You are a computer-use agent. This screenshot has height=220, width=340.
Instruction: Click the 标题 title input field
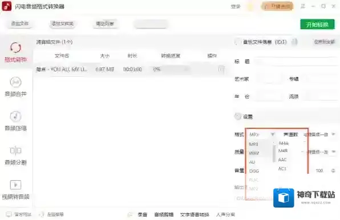[296, 62]
